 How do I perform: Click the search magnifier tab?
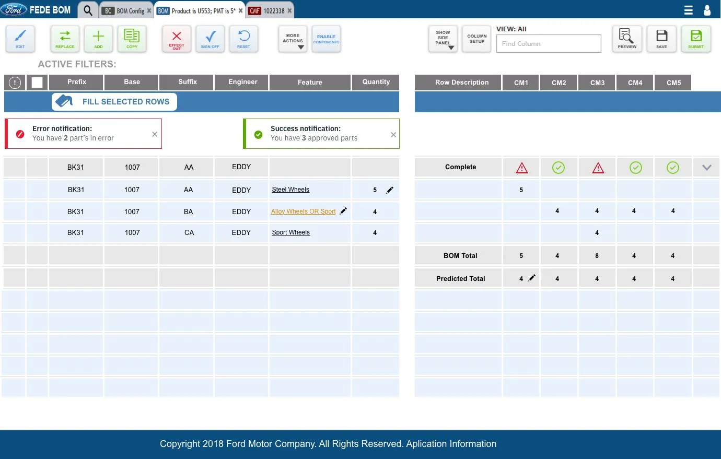[88, 10]
